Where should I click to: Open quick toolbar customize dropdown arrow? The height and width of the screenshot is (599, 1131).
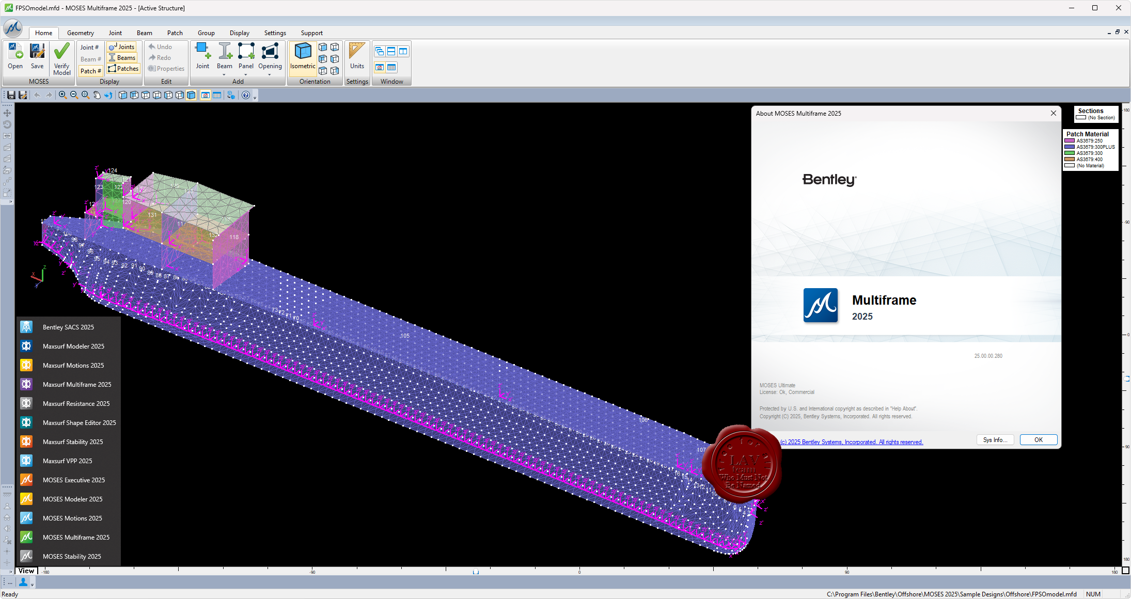click(x=255, y=97)
